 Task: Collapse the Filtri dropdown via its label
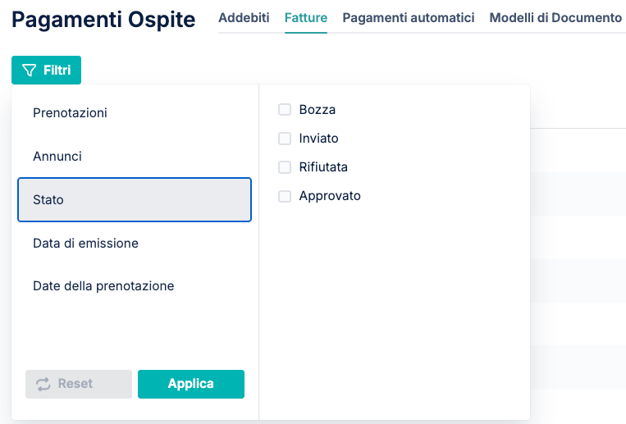(x=57, y=71)
